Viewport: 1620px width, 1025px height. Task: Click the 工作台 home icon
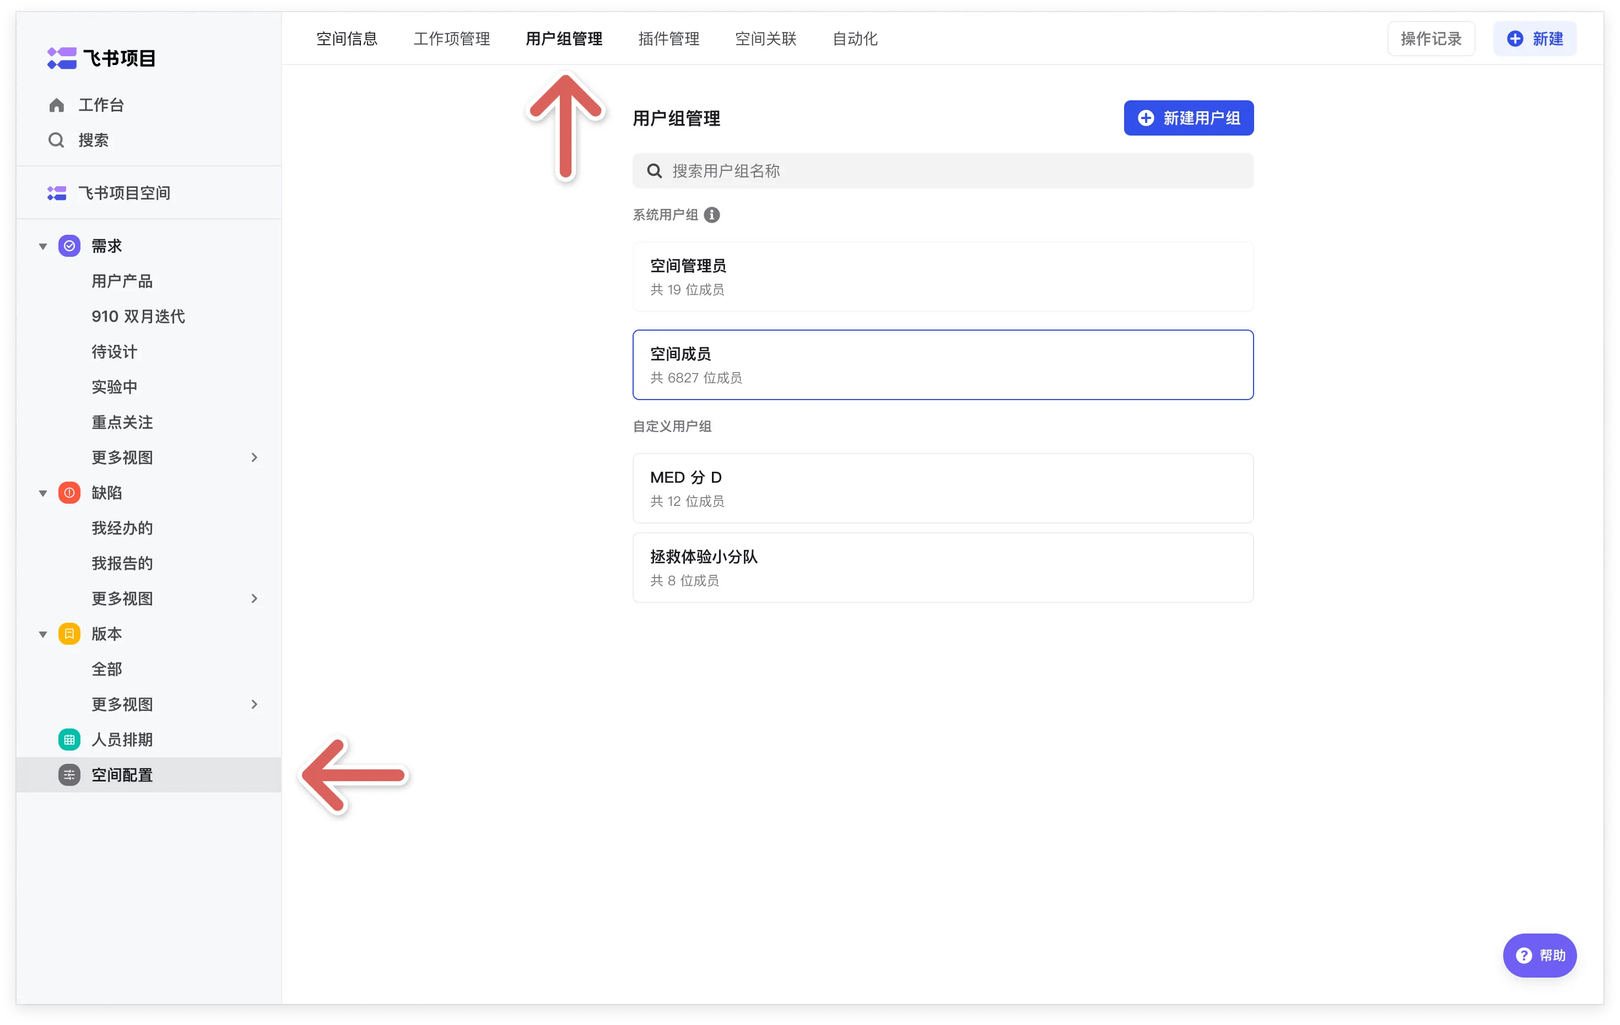[x=57, y=105]
